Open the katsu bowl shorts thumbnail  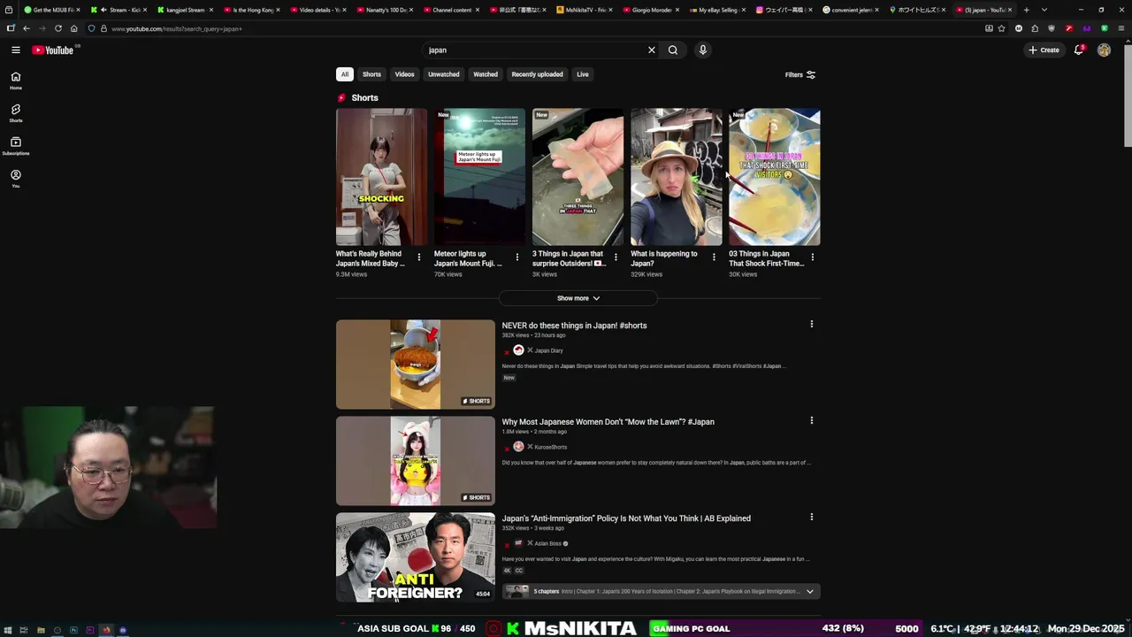416,365
